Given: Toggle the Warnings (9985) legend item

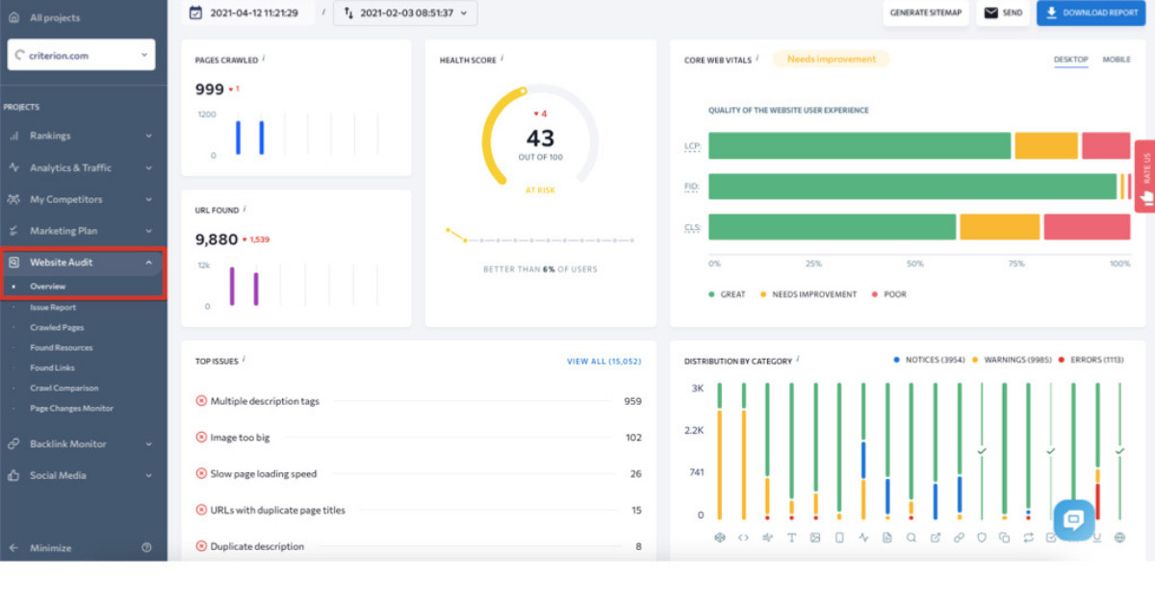Looking at the screenshot, I should point(1014,360).
